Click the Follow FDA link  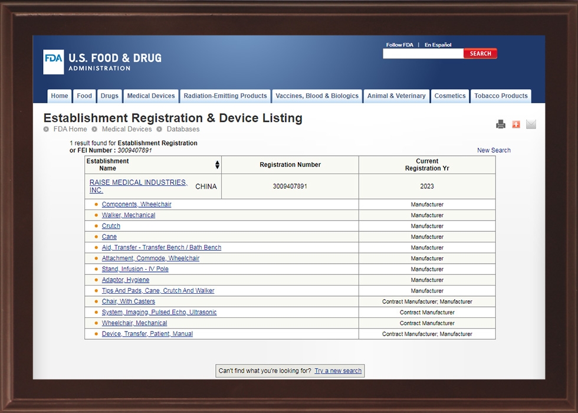(x=399, y=45)
